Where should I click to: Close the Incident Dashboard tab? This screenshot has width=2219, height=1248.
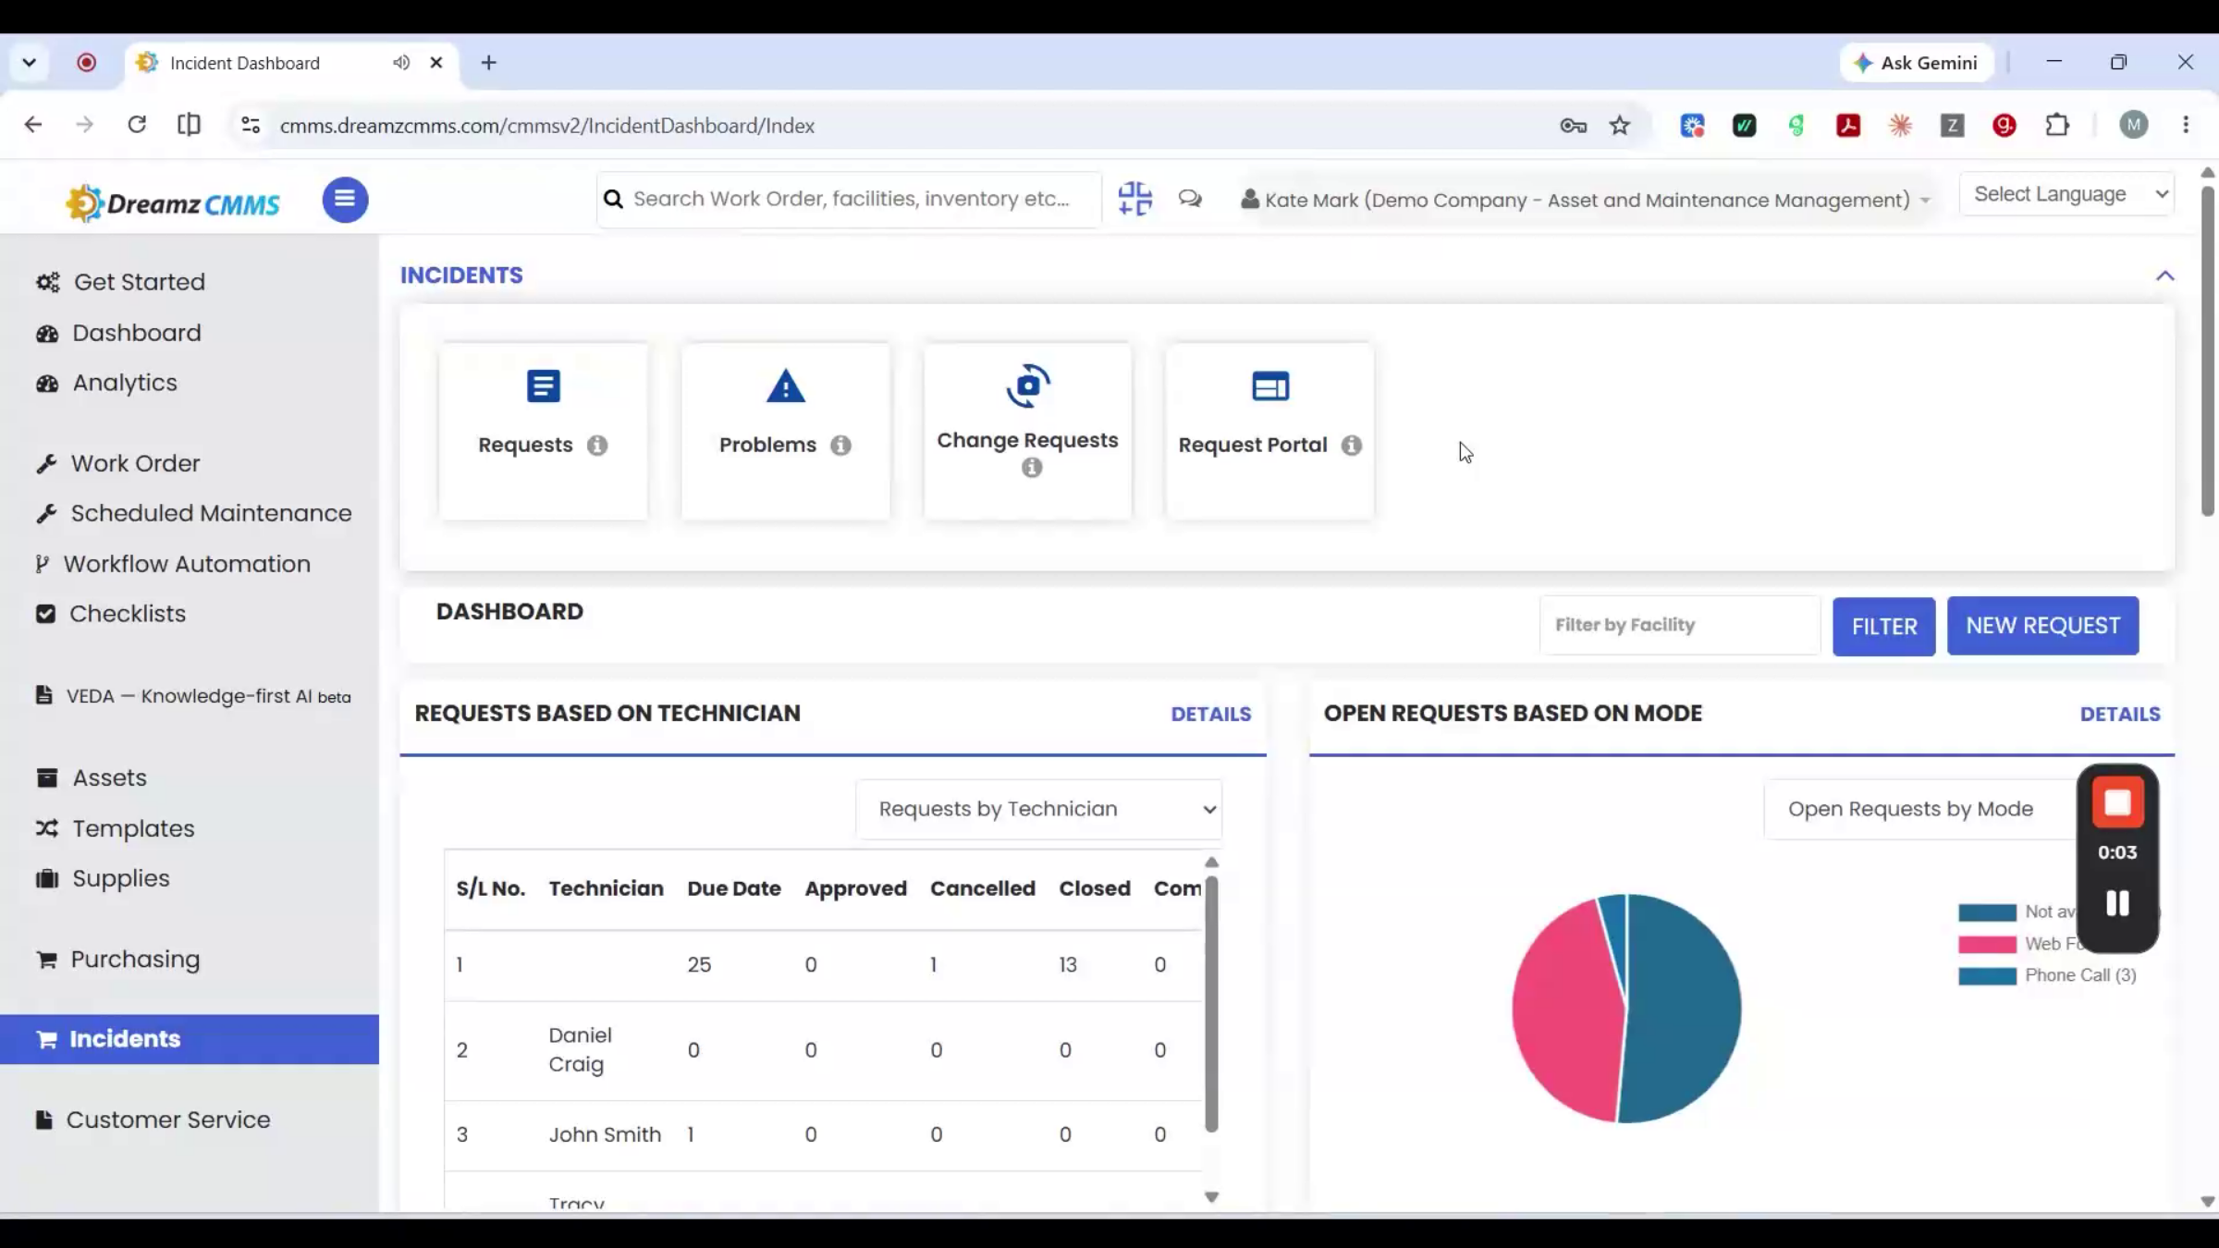[x=436, y=62]
